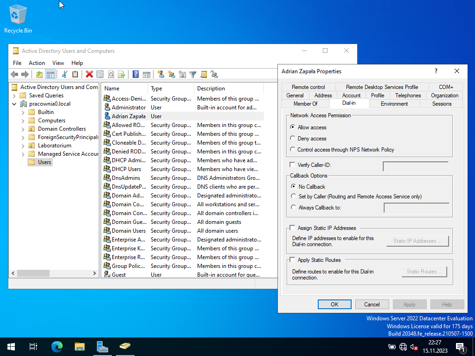475x356 pixels.
Task: Click OK in Adrian Zapała Properties
Action: tap(334, 304)
